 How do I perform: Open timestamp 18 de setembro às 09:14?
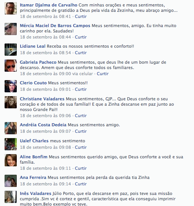[45, 184]
